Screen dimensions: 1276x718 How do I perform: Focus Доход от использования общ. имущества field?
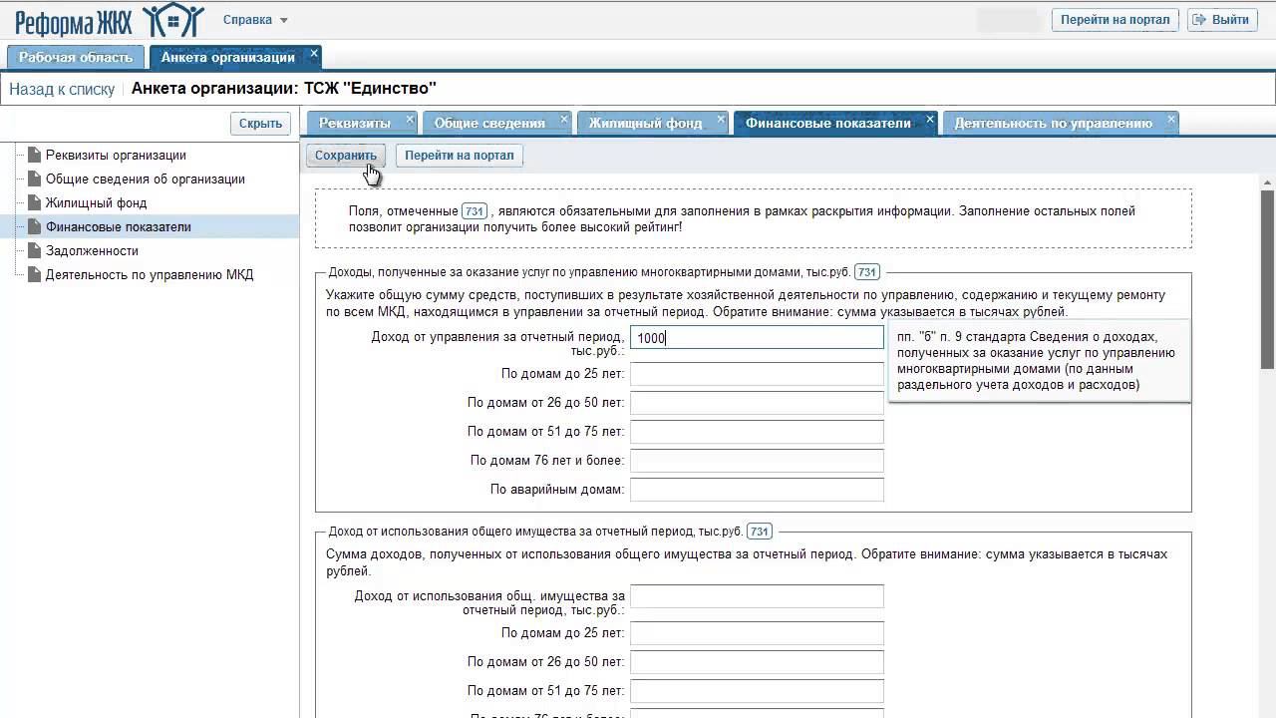coord(757,596)
